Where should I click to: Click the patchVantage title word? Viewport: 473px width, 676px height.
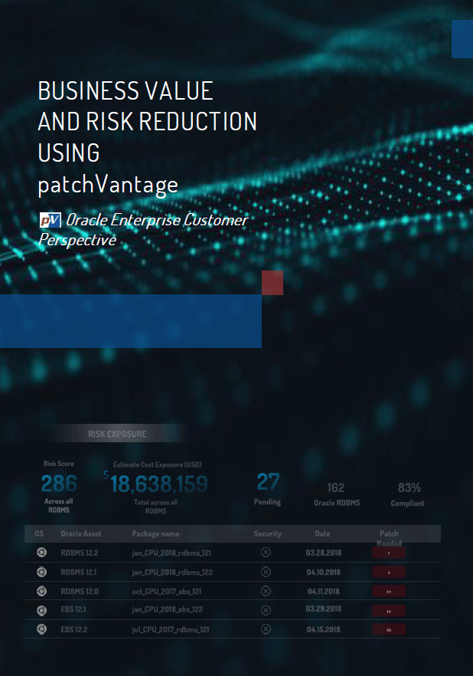click(108, 185)
